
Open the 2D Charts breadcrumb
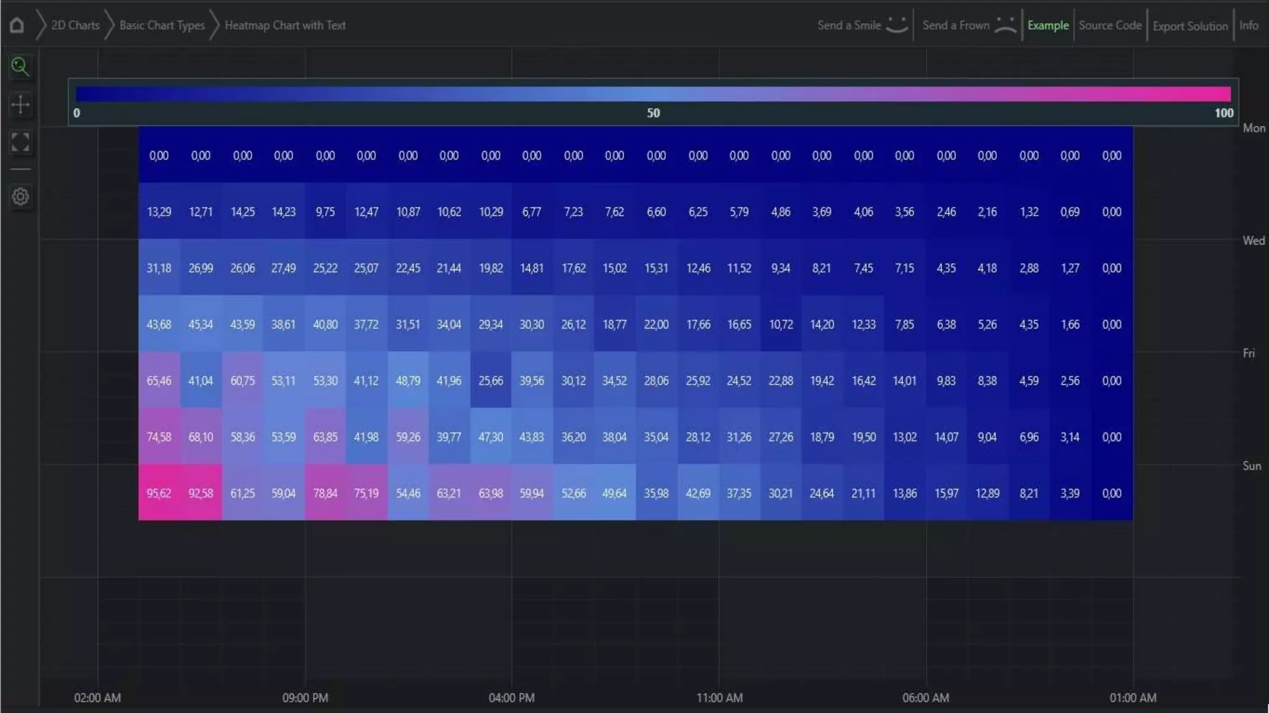[x=76, y=25]
